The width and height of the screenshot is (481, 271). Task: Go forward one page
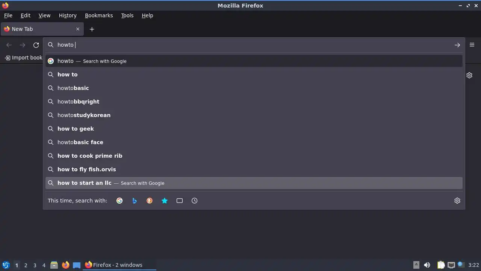[23, 45]
